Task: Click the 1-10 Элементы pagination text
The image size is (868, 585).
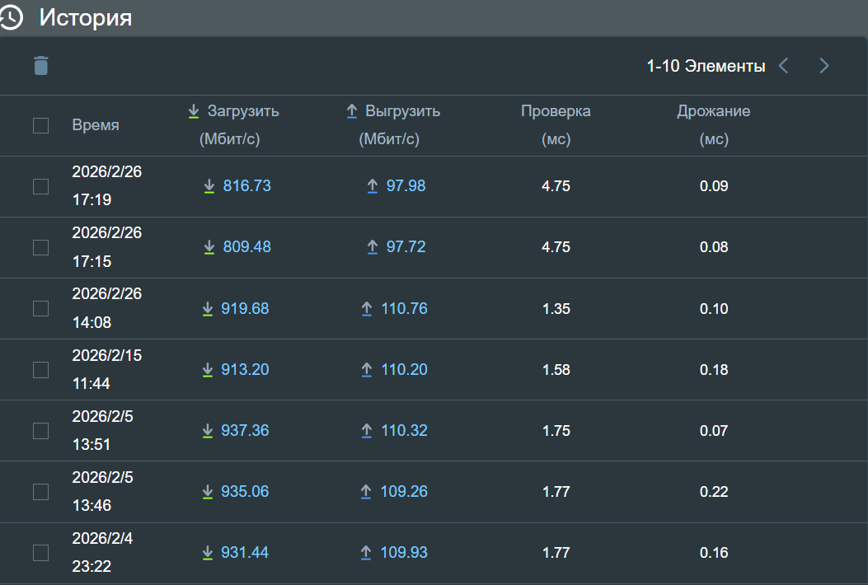Action: pyautogui.click(x=706, y=66)
